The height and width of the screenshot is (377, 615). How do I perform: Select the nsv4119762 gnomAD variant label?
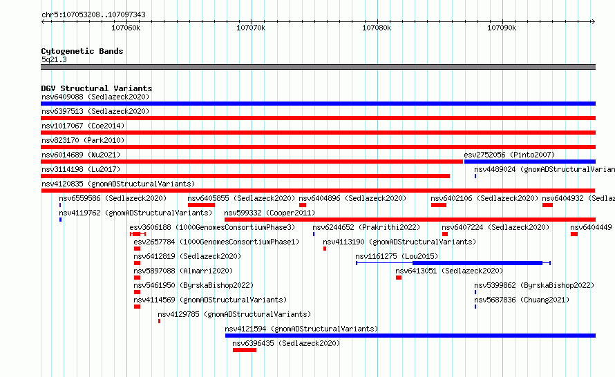pos(135,213)
